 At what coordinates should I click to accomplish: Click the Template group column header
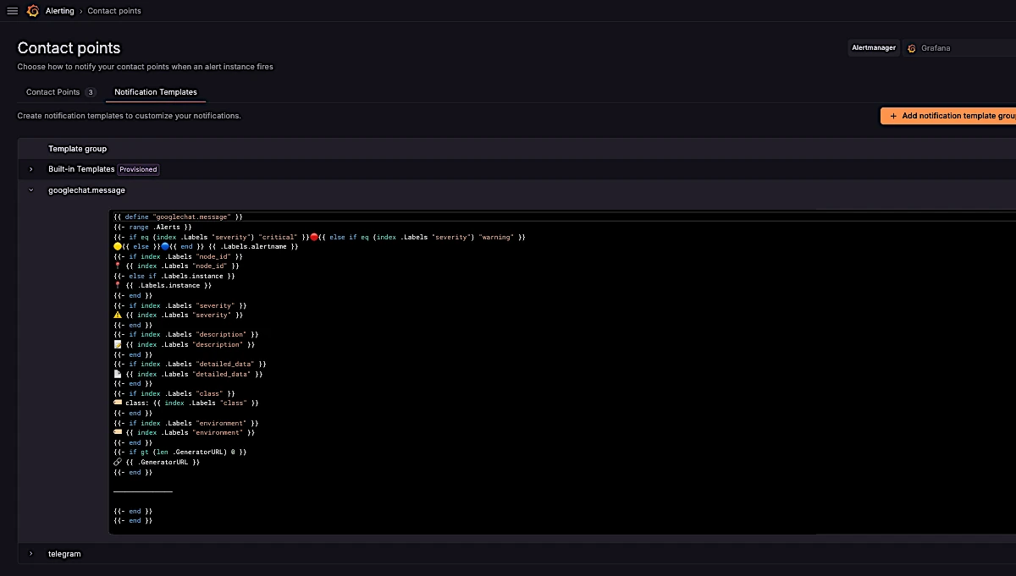pos(77,149)
